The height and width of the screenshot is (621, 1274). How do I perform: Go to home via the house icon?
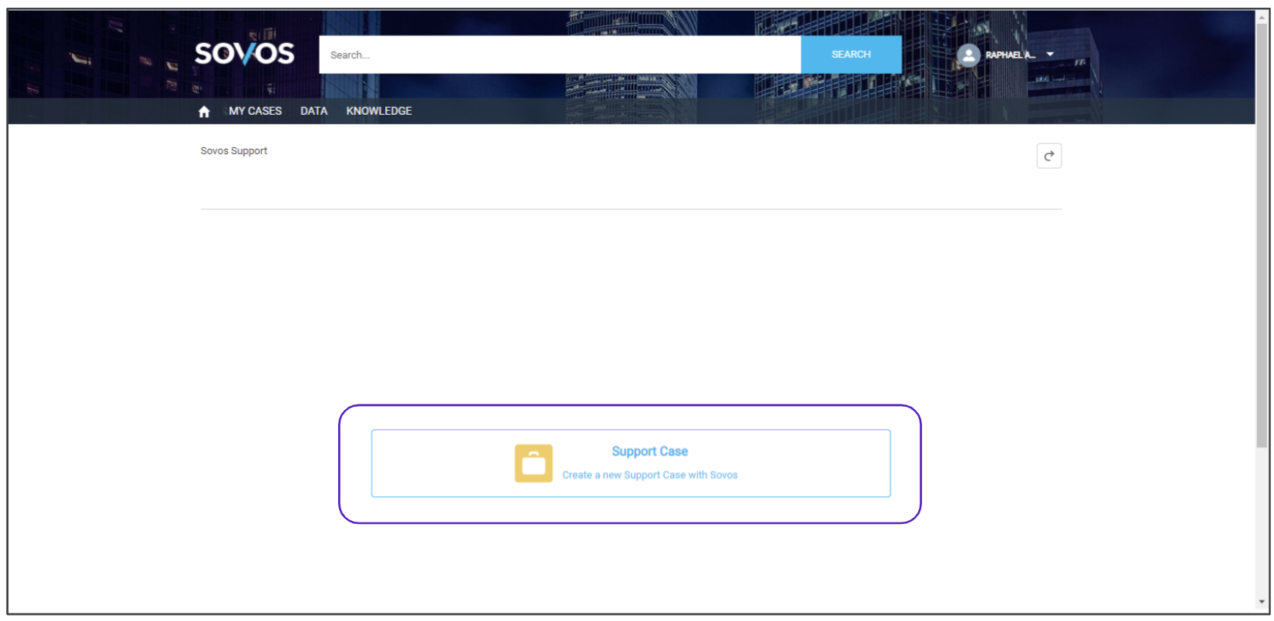(204, 112)
